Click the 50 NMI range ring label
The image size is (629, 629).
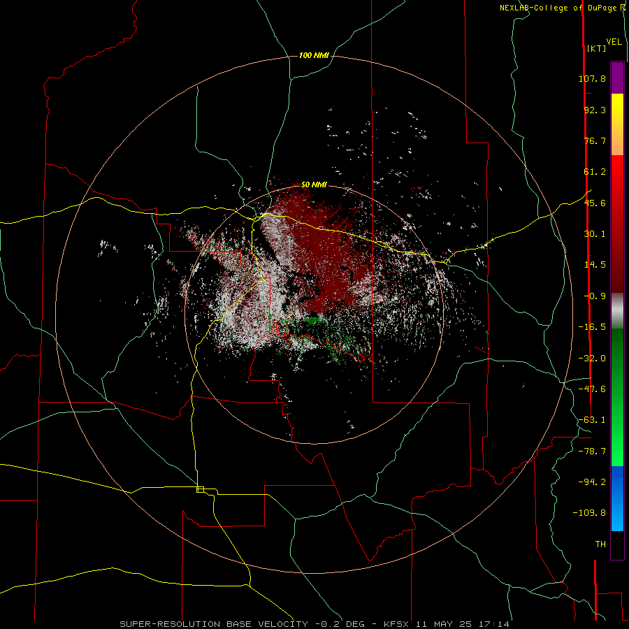(x=314, y=185)
